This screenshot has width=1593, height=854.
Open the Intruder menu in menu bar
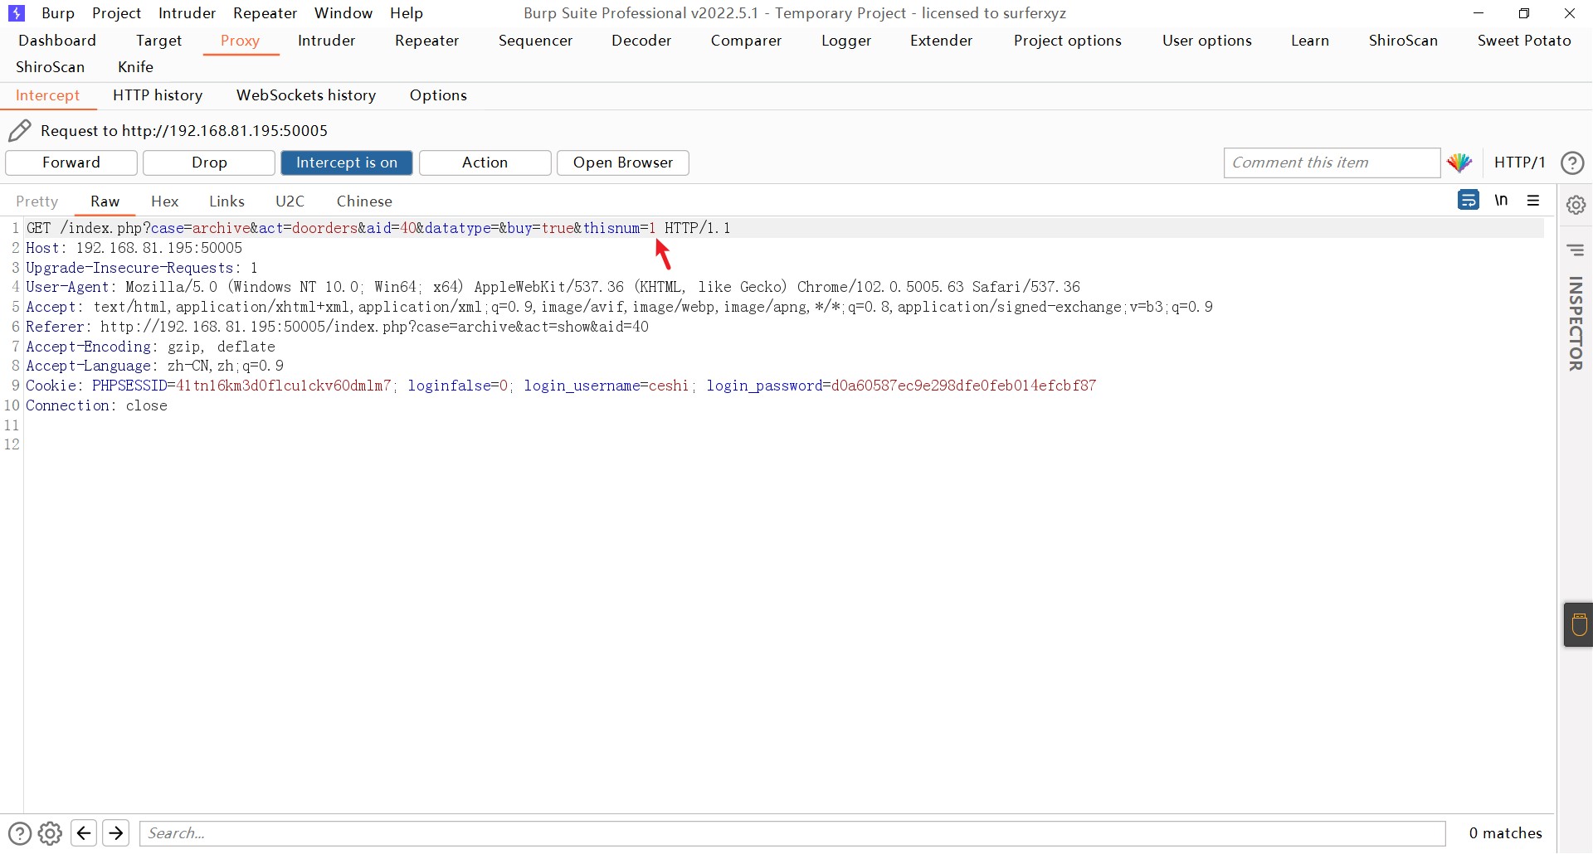(x=188, y=13)
